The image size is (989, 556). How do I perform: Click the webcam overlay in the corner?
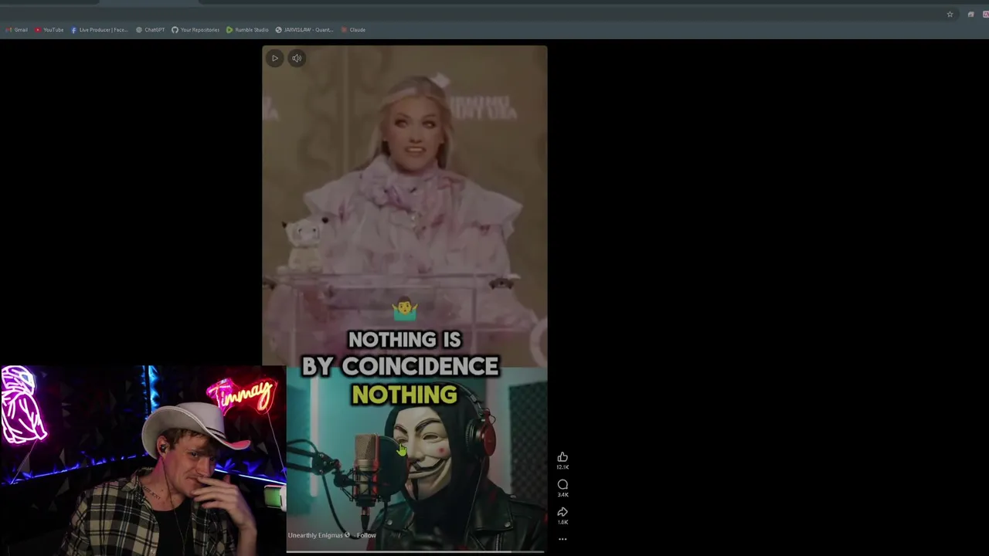(x=143, y=460)
